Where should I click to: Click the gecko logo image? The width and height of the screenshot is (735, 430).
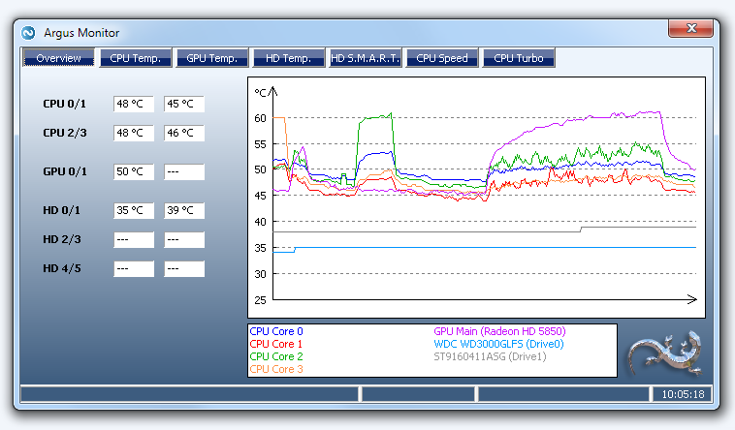(663, 353)
